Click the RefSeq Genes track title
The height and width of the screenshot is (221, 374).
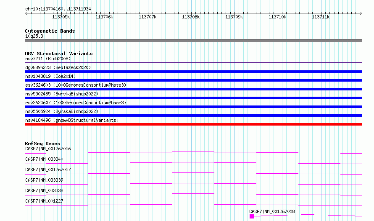point(42,144)
